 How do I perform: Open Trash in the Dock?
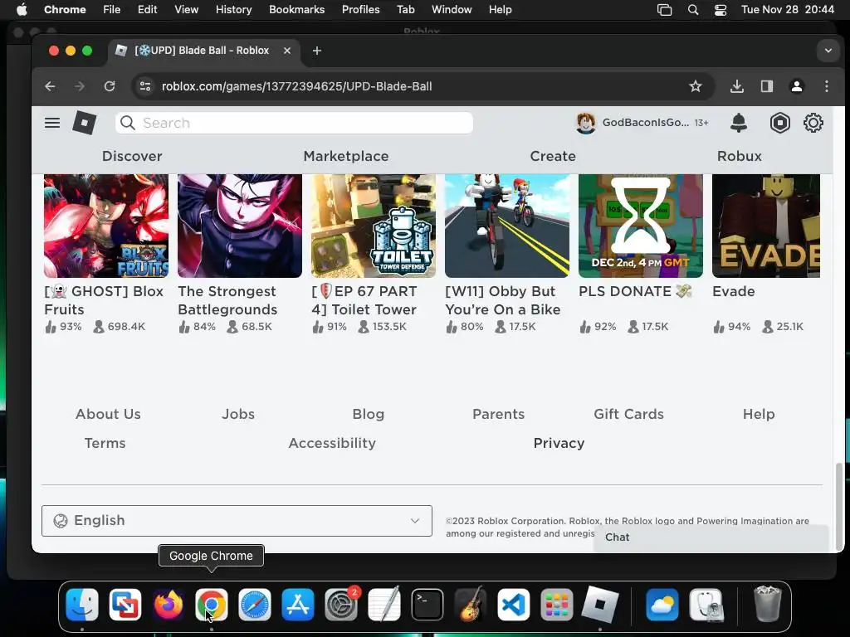click(x=767, y=604)
